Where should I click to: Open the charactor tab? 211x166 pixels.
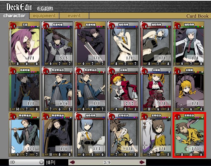coord(15,16)
